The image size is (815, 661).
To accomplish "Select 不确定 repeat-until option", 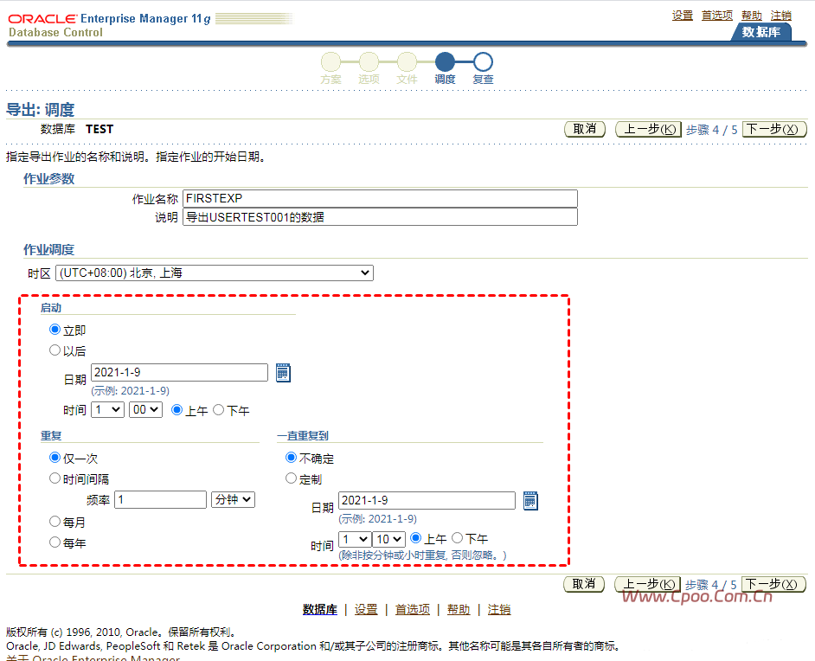I will pyautogui.click(x=291, y=458).
